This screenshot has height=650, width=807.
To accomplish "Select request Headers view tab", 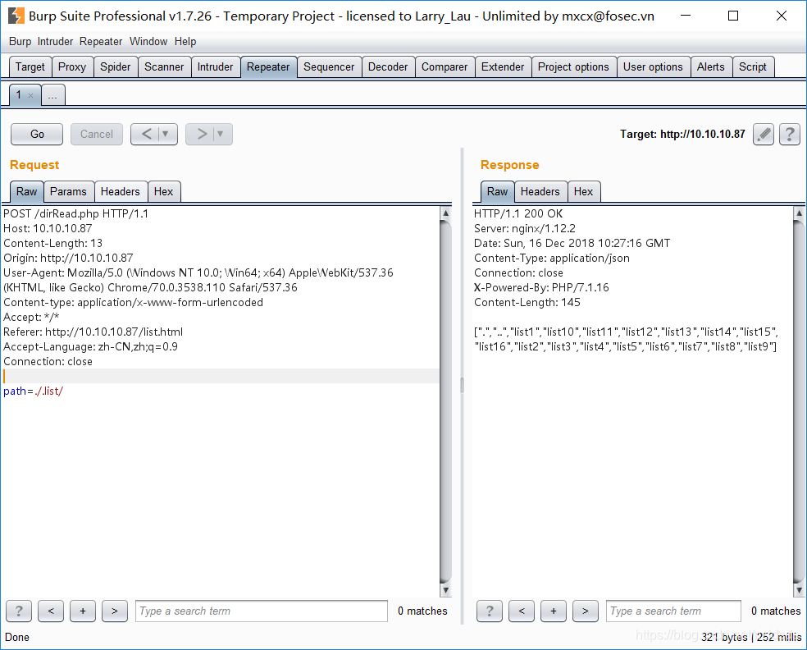I will (121, 191).
